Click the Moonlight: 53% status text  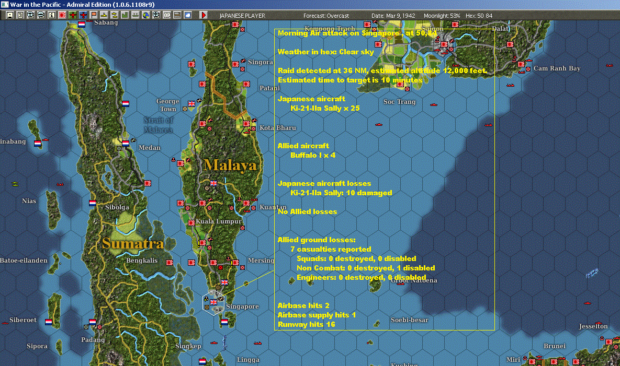[442, 16]
